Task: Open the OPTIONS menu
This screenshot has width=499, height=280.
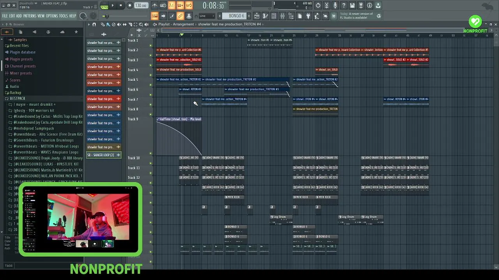Action: click(x=52, y=16)
